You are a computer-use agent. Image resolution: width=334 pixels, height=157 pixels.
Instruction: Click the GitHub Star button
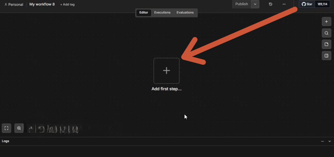point(307,4)
